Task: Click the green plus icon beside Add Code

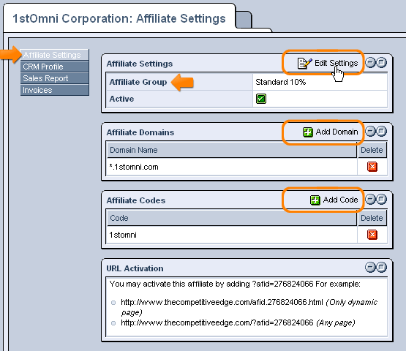Action: (315, 200)
